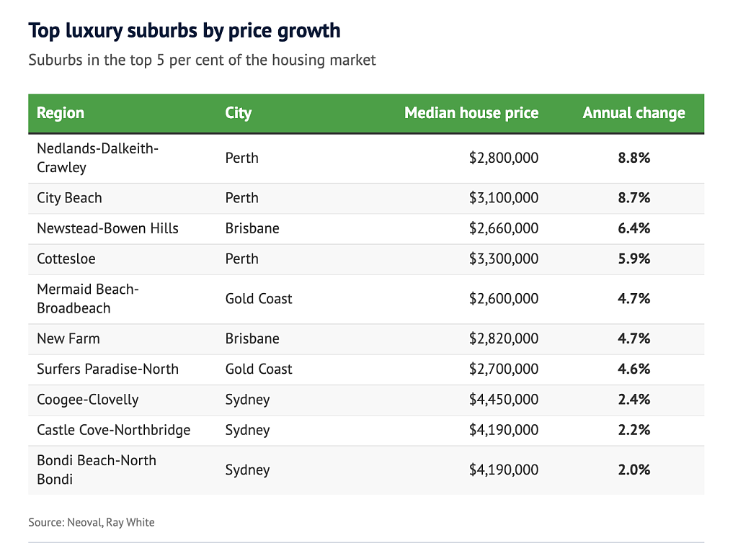Screen dimensions: 738x543
Task: Click the Annual change column header
Action: (x=633, y=113)
